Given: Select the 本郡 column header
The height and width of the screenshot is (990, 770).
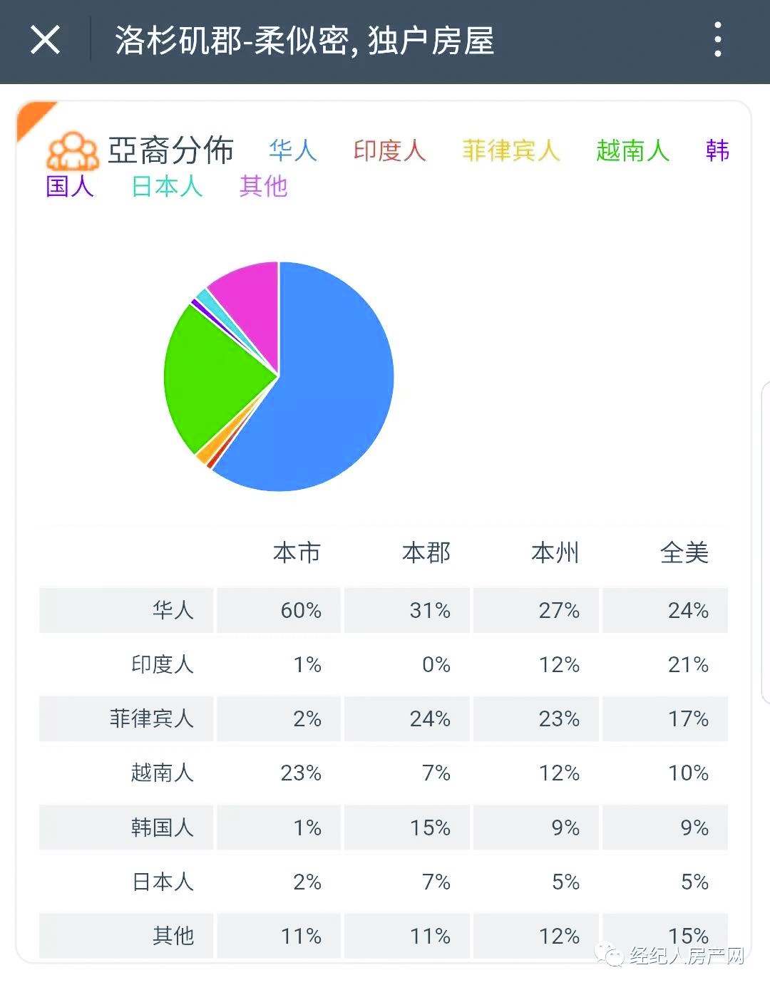Looking at the screenshot, I should (426, 553).
